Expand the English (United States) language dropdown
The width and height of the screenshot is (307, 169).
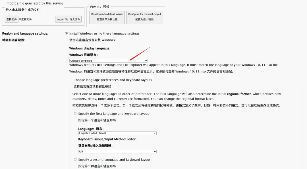point(117,133)
